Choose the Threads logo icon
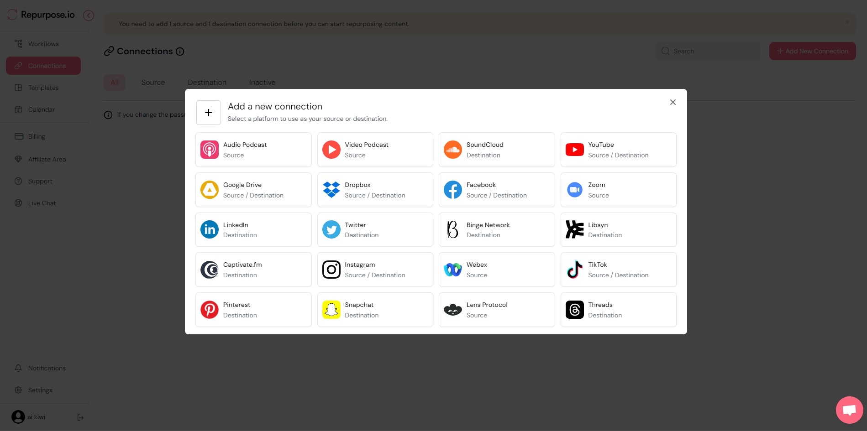Screen dimensions: 867x431 [x=575, y=310]
